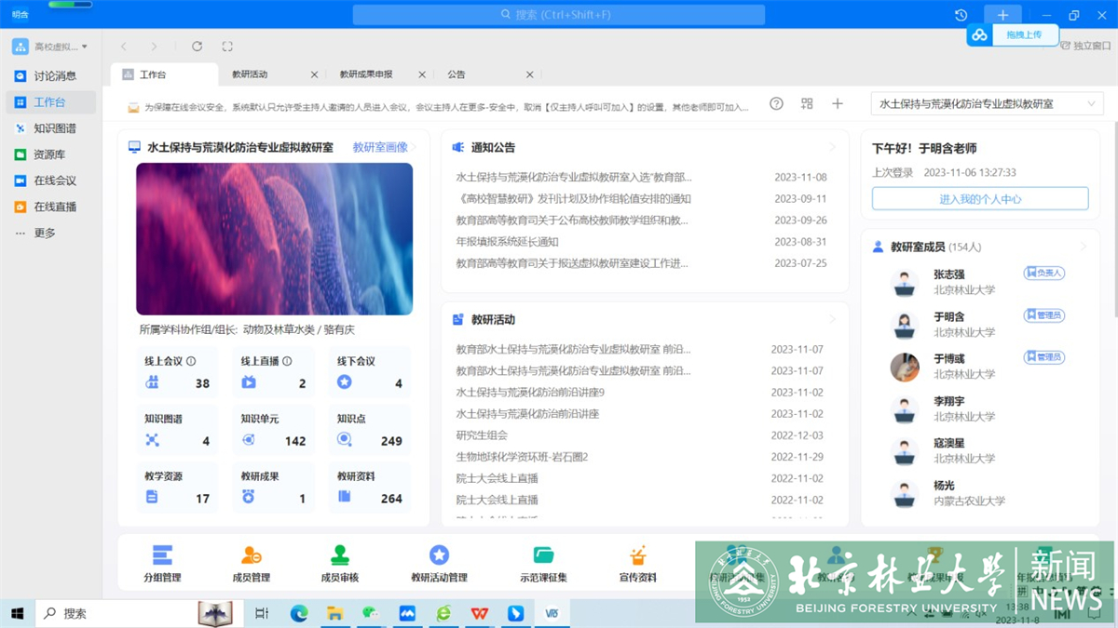Open the history clock icon in title bar
The image size is (1118, 628).
pos(961,15)
